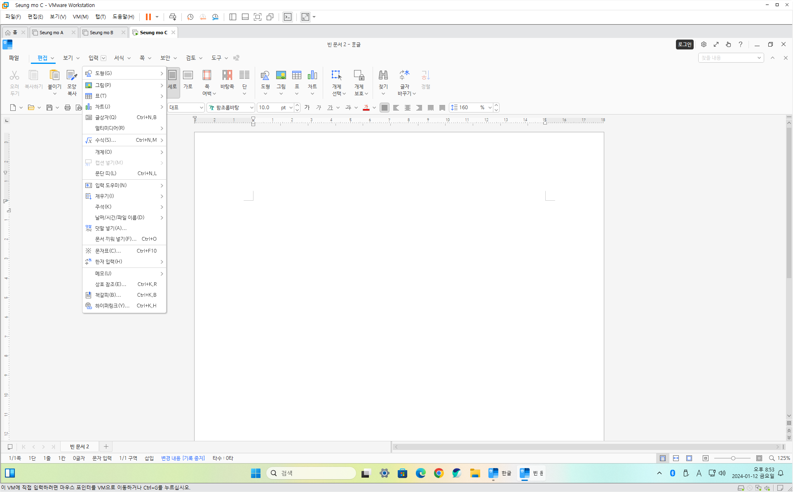The image size is (793, 492).
Task: Enable center paragraph alignment
Action: 408,108
